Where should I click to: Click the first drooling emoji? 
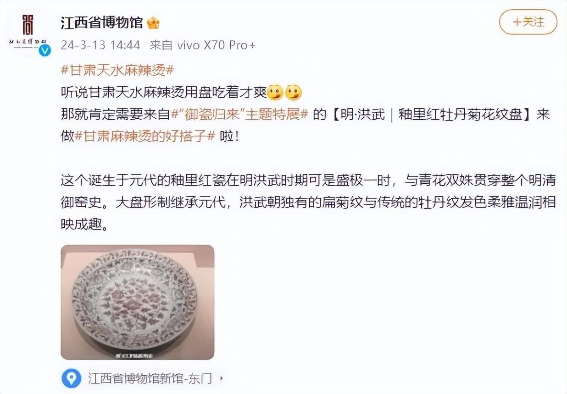click(x=274, y=93)
